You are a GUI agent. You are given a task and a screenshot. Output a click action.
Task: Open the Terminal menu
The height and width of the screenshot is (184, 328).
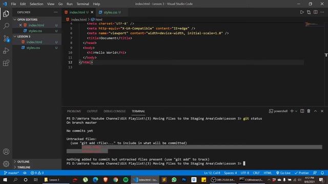click(x=83, y=4)
